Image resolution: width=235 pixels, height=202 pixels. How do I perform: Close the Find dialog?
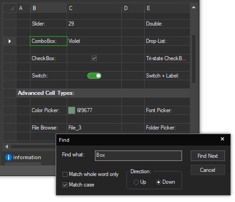click(x=222, y=139)
